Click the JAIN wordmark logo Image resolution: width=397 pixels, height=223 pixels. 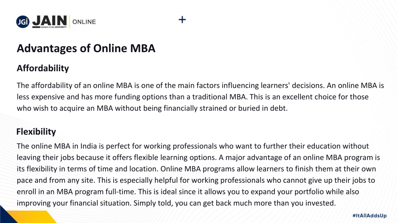pos(50,21)
